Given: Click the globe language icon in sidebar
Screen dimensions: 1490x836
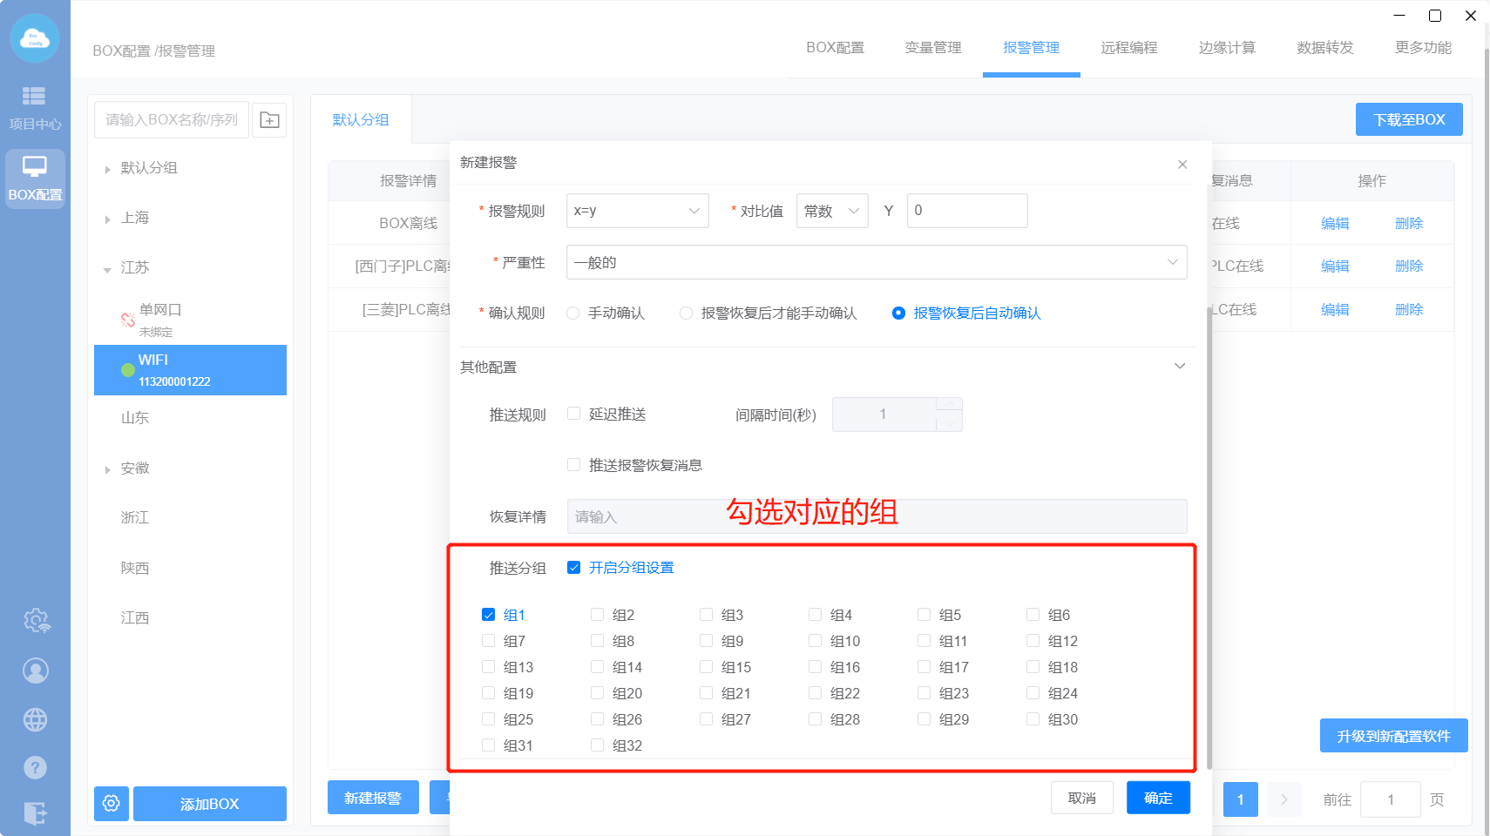Looking at the screenshot, I should tap(36, 719).
